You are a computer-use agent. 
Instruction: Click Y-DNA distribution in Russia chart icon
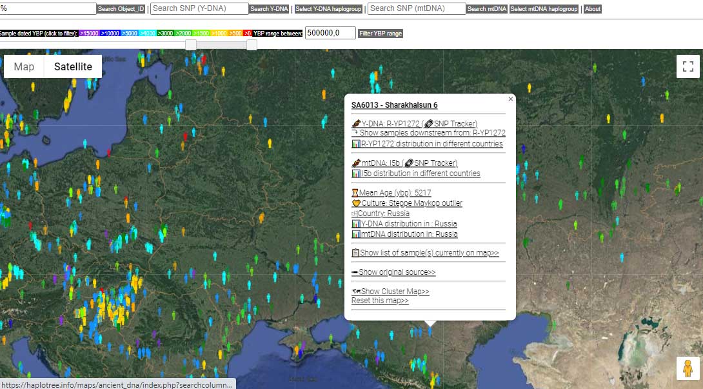pyautogui.click(x=356, y=223)
